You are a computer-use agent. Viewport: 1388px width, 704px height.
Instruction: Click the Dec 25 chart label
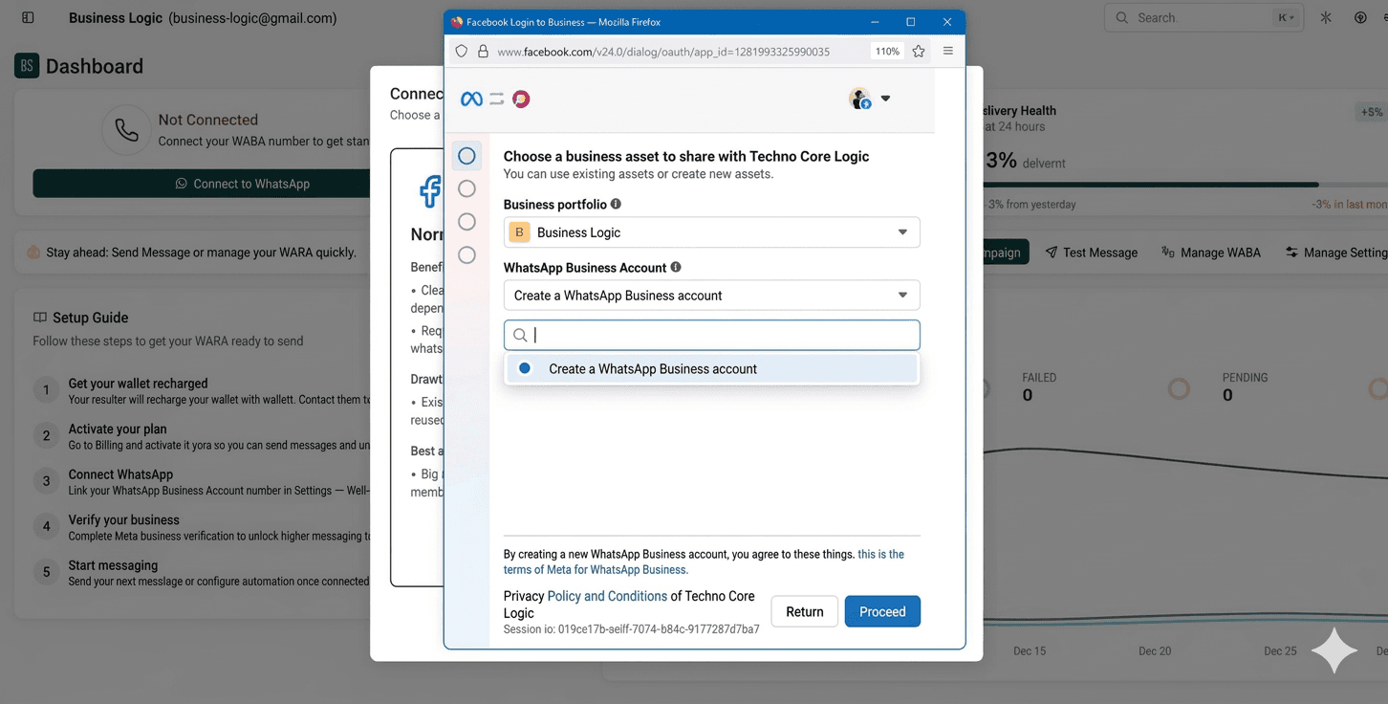tap(1280, 651)
